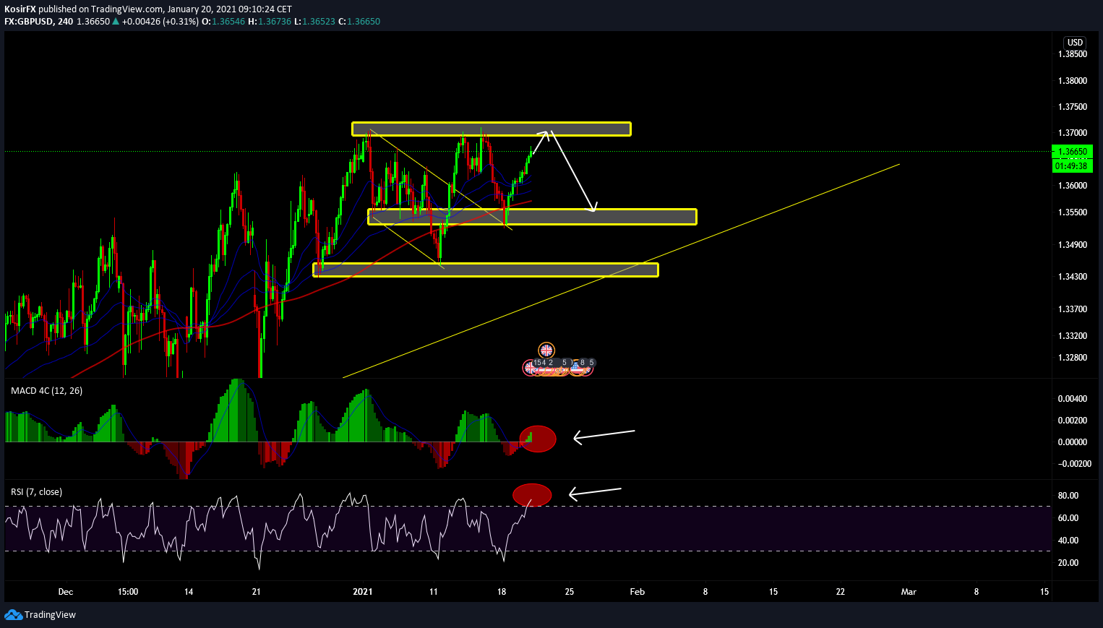Click the TradingView wordmark at the bottom

[x=50, y=615]
